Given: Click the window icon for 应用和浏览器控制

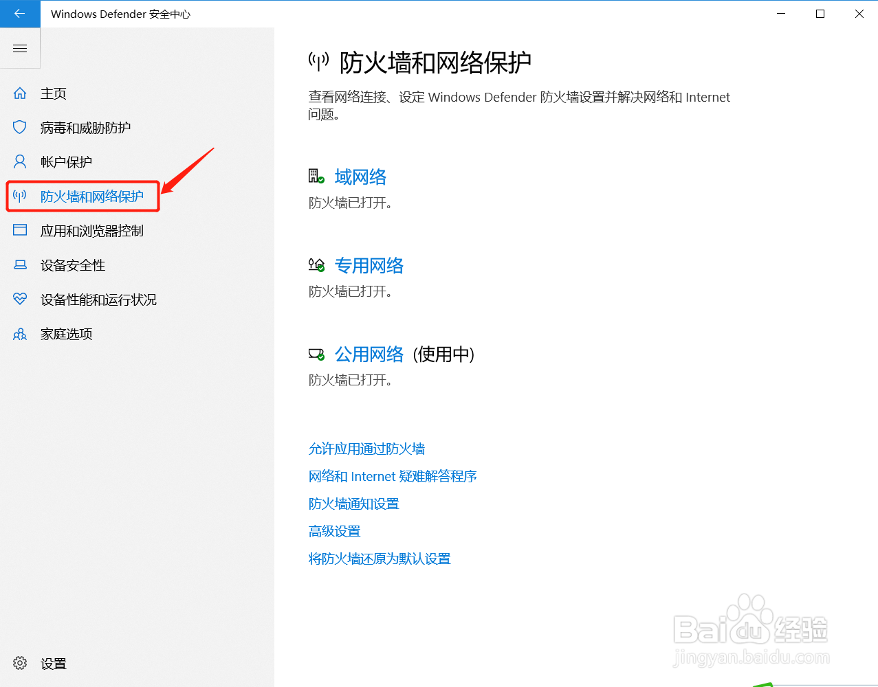Looking at the screenshot, I should (20, 230).
